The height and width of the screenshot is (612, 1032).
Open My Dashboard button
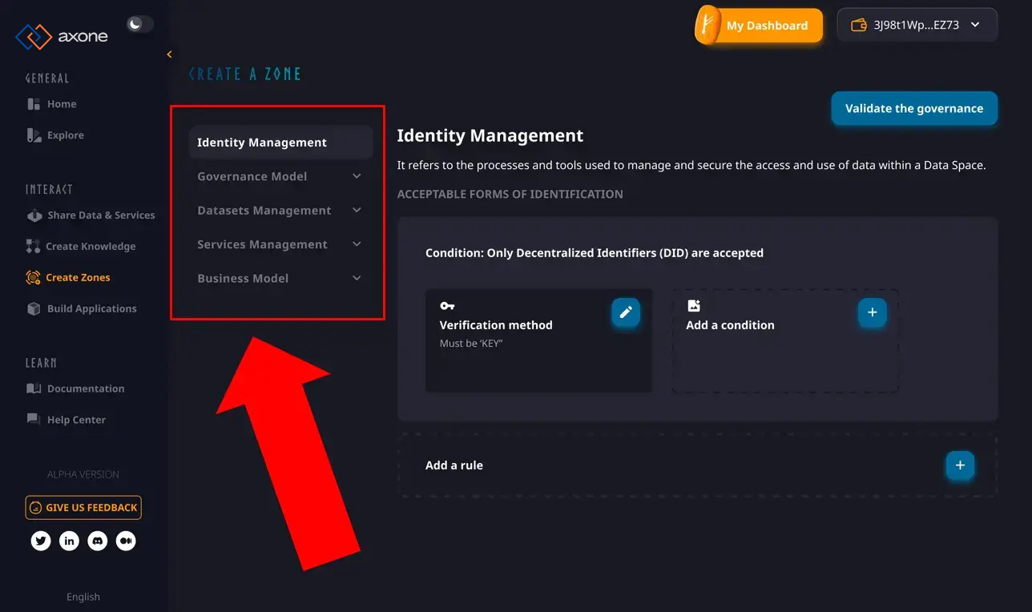(759, 26)
